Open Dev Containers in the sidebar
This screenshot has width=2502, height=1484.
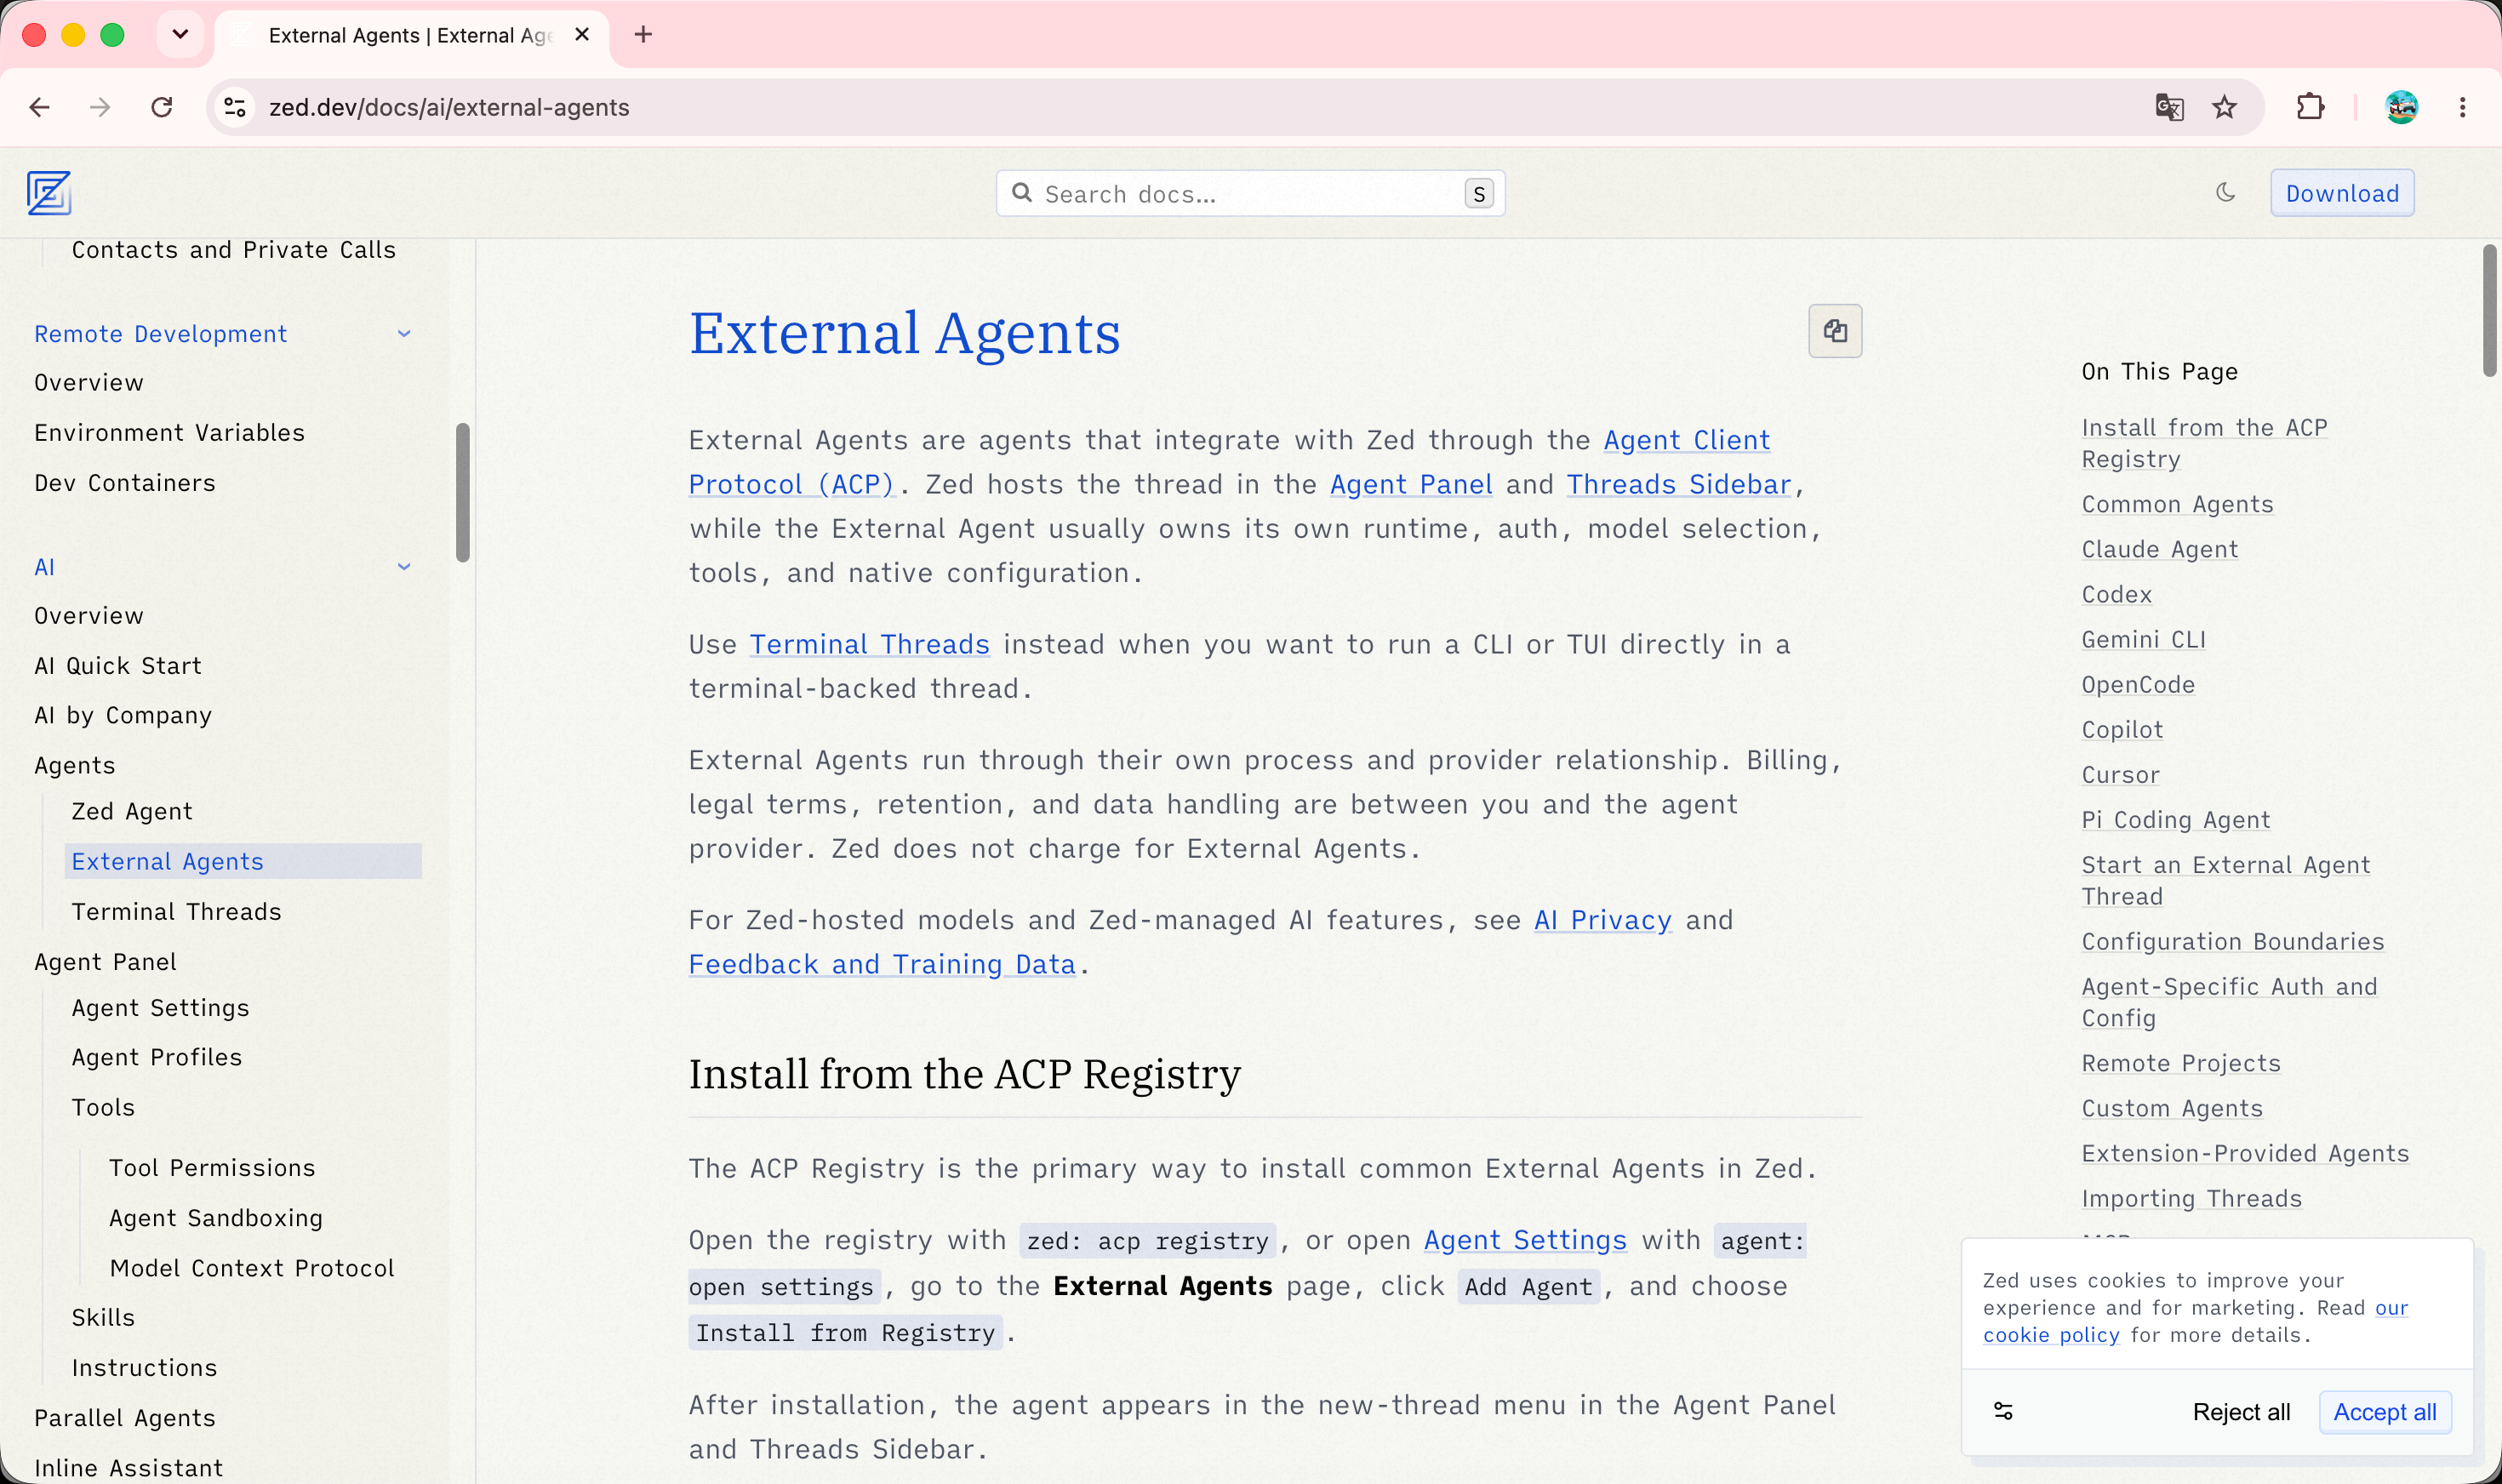click(125, 483)
